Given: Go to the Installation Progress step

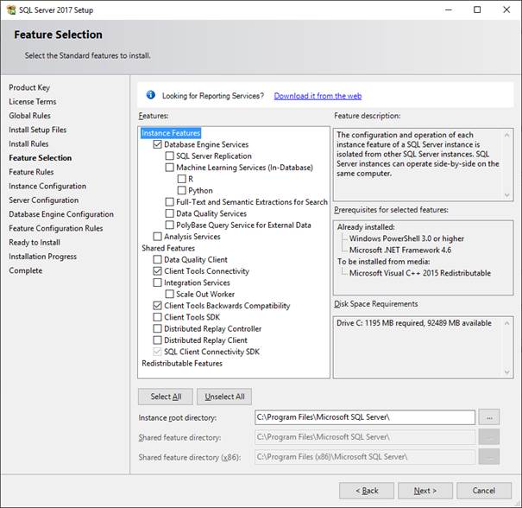Looking at the screenshot, I should 42,257.
